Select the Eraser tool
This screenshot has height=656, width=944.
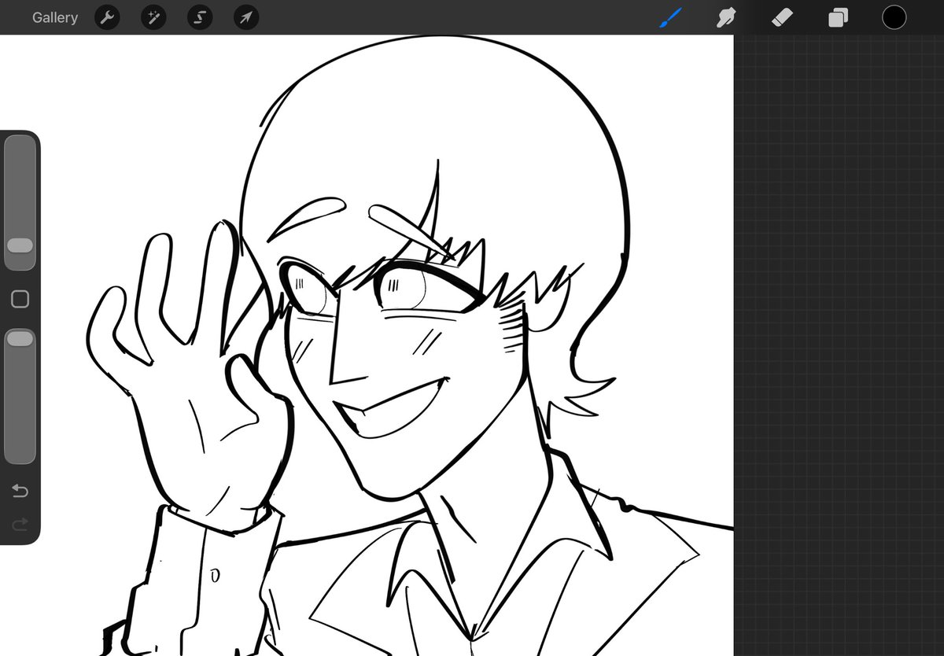[783, 17]
